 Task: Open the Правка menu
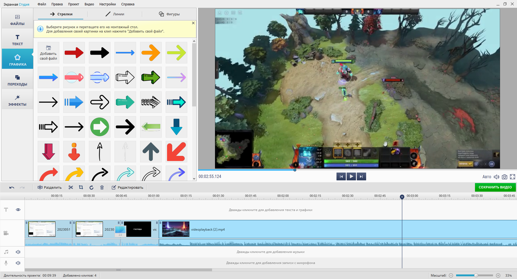coord(57,4)
